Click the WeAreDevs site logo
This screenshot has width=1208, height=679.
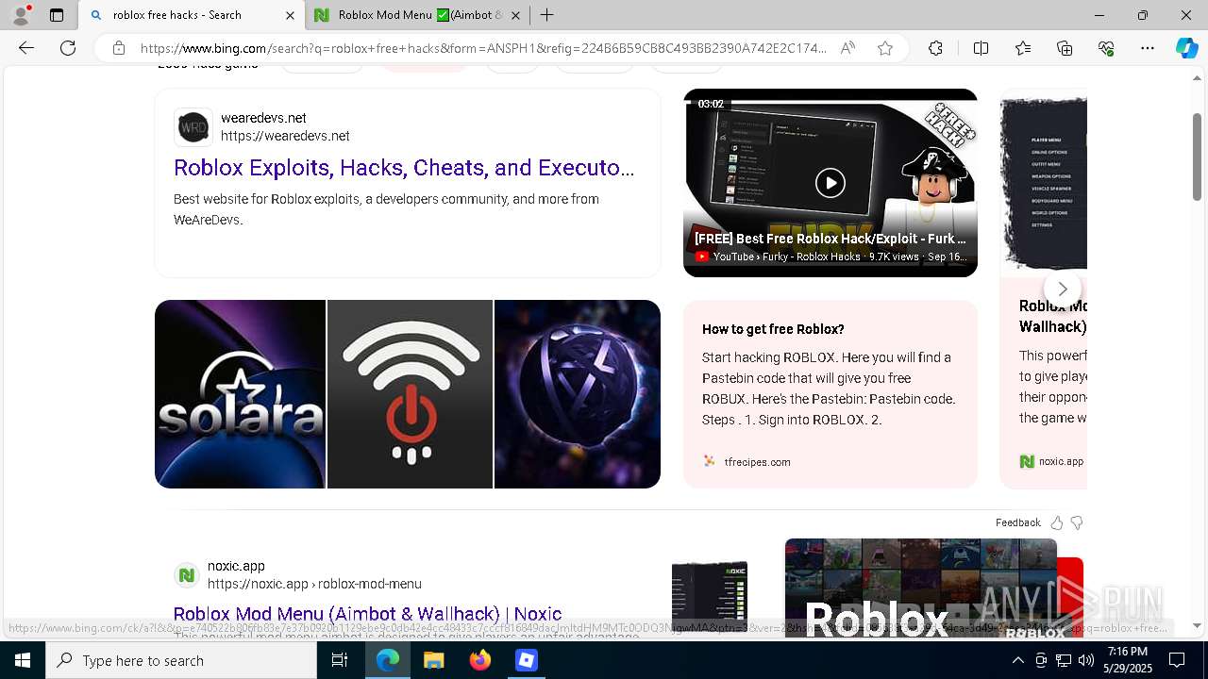(193, 127)
